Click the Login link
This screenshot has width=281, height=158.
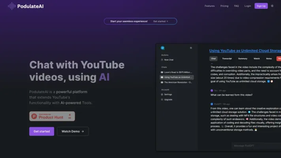pyautogui.click(x=248, y=6)
